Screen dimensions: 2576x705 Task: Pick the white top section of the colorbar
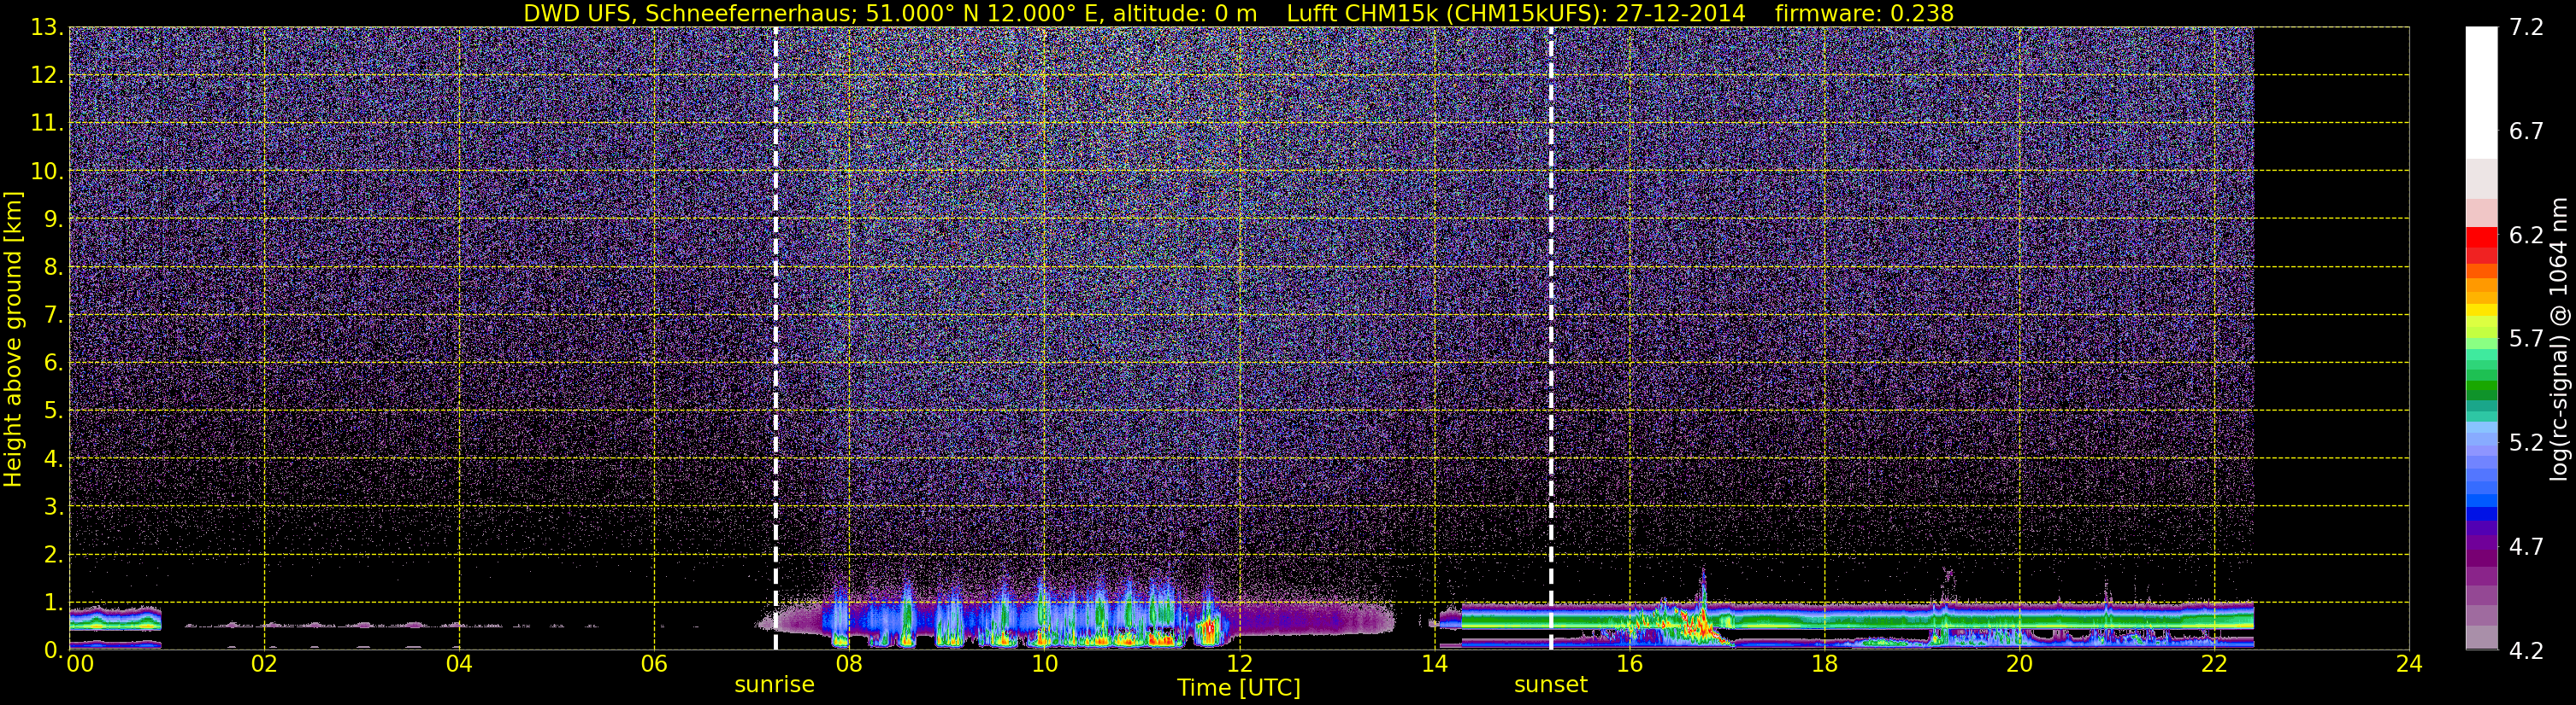pyautogui.click(x=2481, y=93)
